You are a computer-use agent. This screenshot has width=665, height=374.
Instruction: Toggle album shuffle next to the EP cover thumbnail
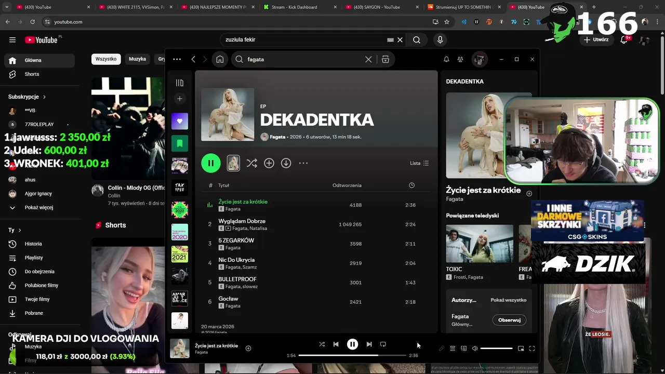pyautogui.click(x=251, y=163)
